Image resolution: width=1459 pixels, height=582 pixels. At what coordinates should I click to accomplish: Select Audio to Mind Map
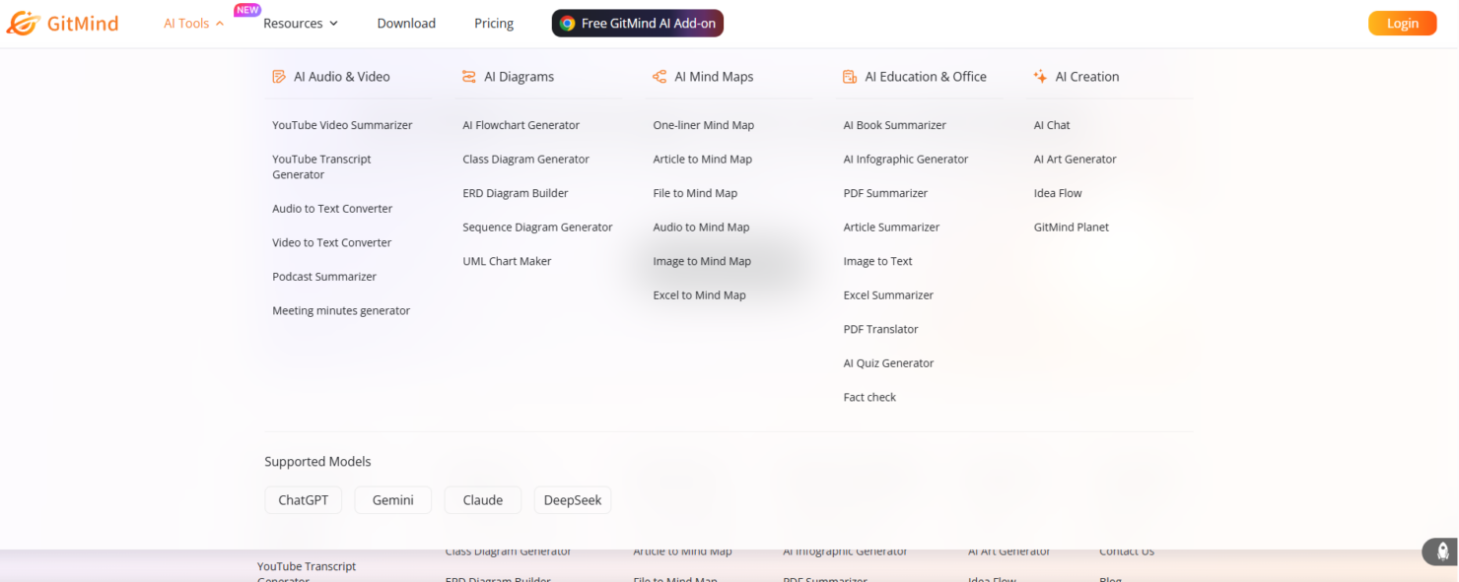[x=701, y=227]
